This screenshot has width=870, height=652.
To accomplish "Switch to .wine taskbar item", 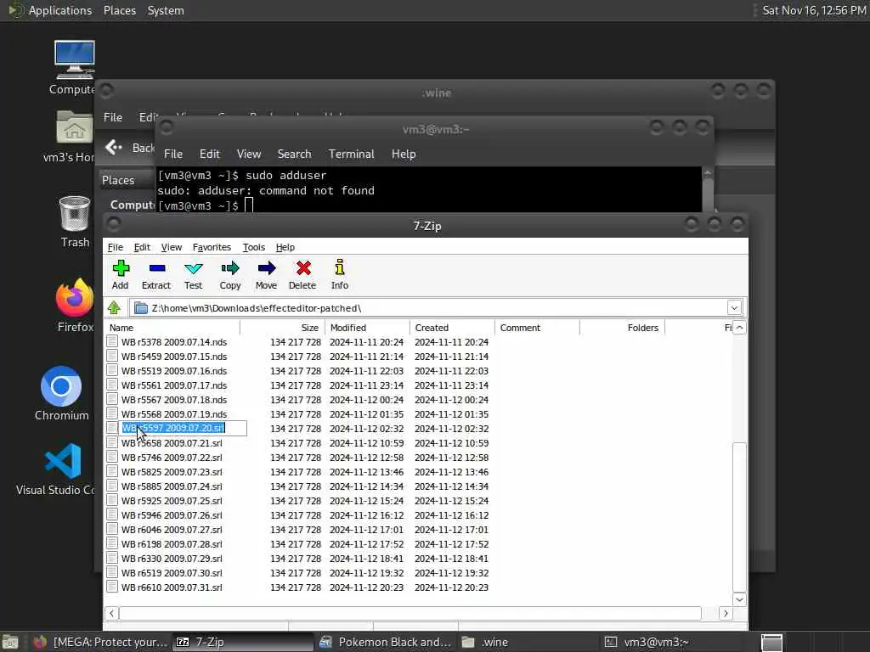I will point(528,642).
